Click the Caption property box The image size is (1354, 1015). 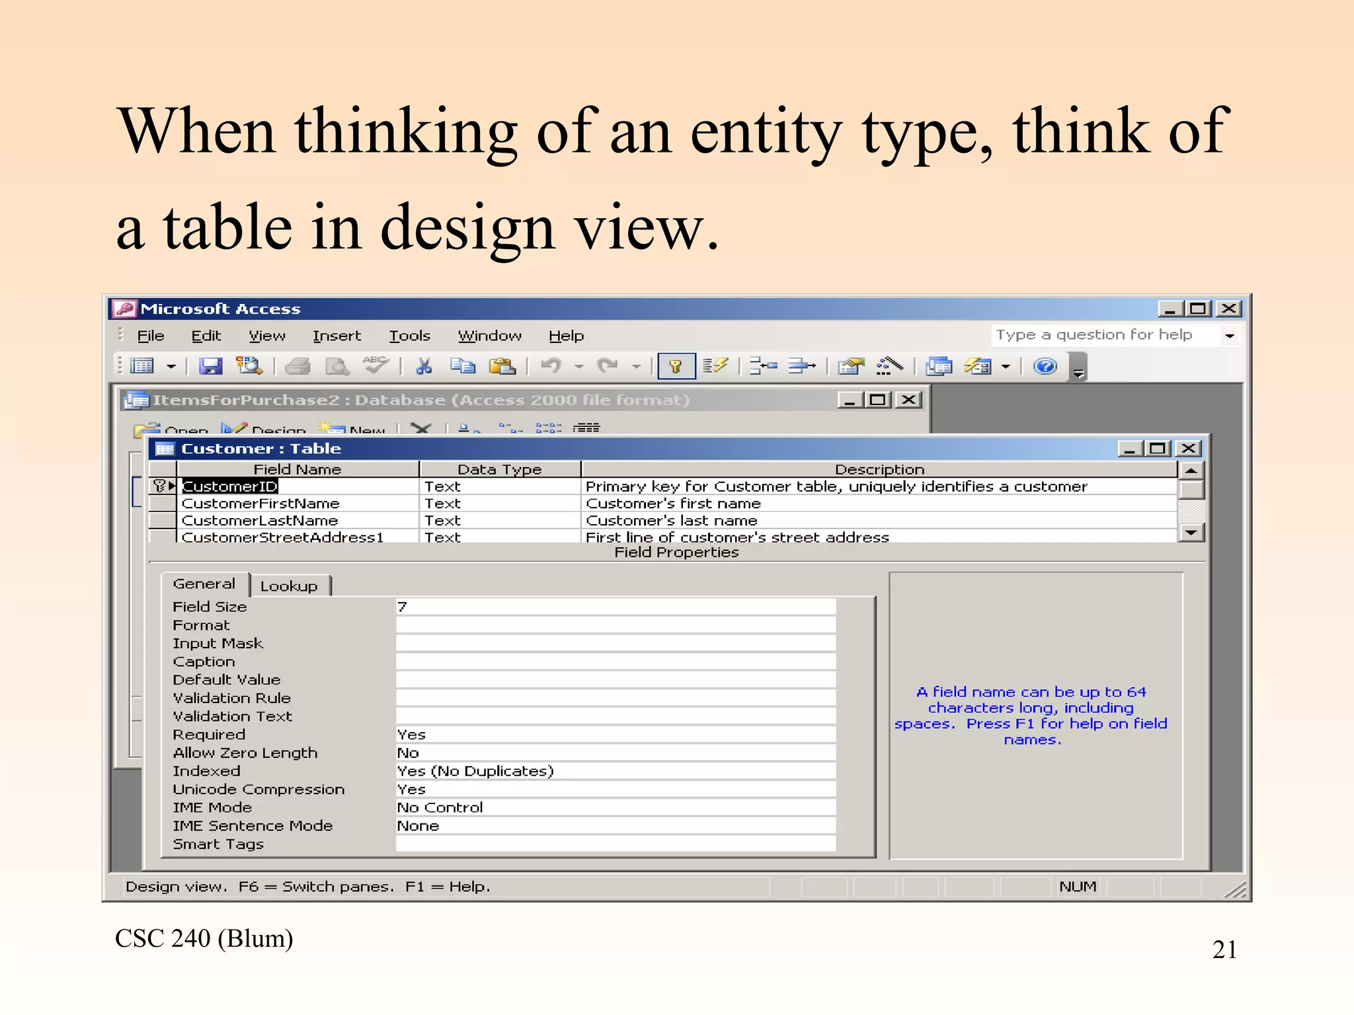coord(616,661)
